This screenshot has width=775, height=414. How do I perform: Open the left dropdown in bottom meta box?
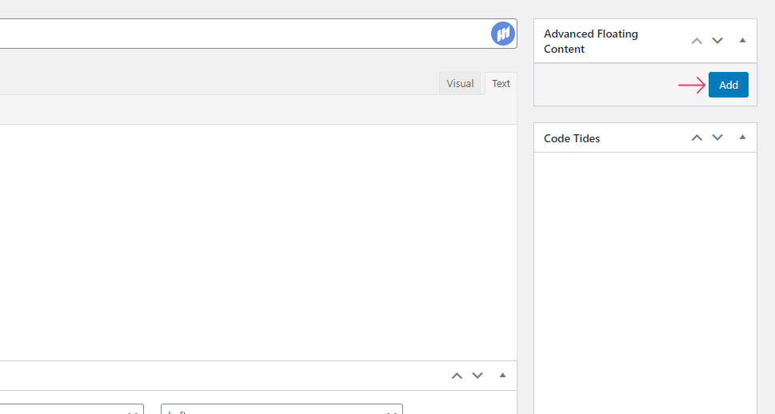click(72, 409)
